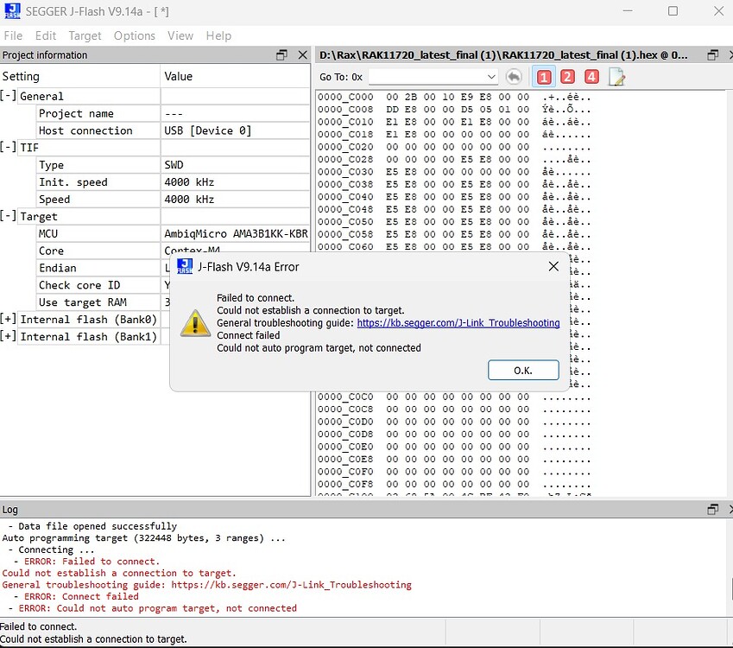Click O.K. in the error dialog
This screenshot has height=648, width=733.
pos(523,370)
